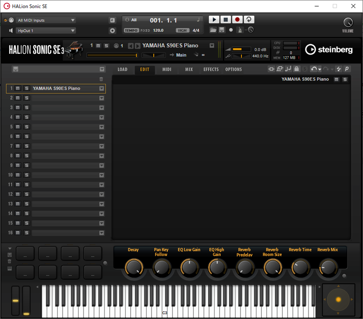This screenshot has height=319, width=363.
Task: Open trigger pads preset menu arrow
Action: tap(10, 248)
